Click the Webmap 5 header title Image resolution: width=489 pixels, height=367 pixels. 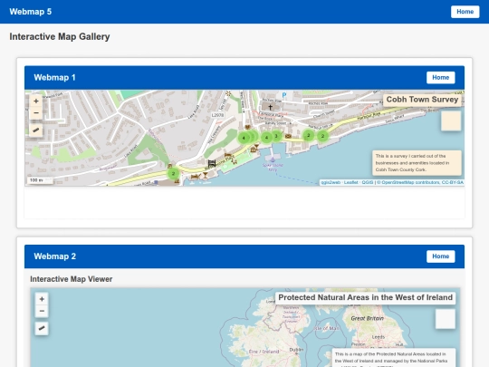pos(31,12)
